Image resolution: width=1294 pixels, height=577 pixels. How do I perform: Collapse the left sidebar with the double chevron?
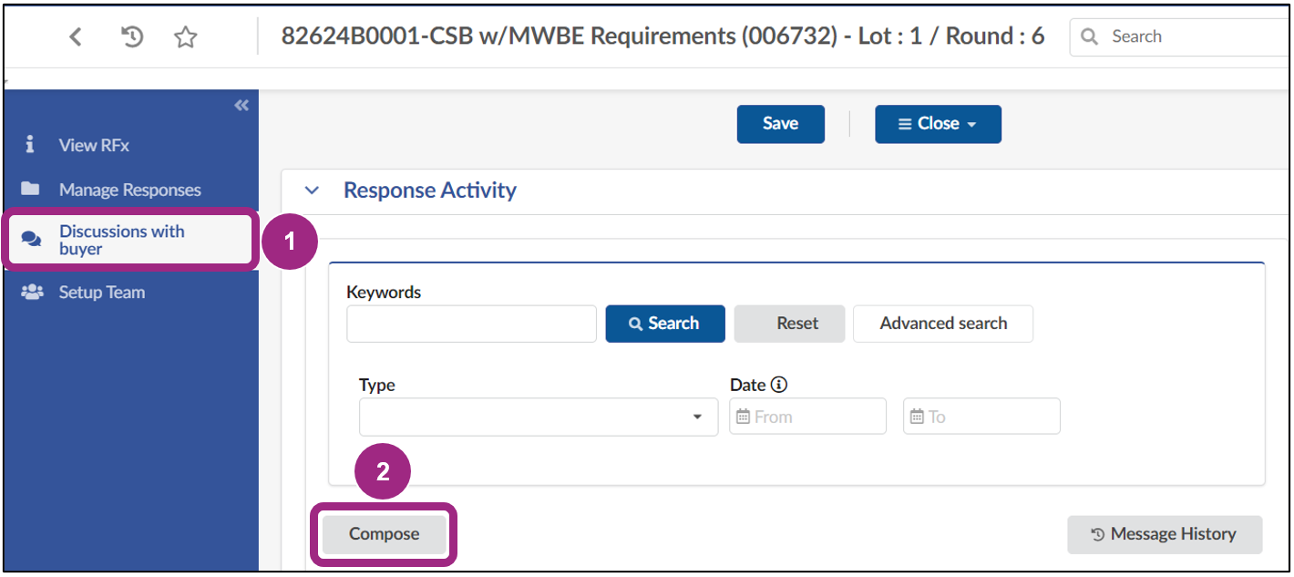241,105
